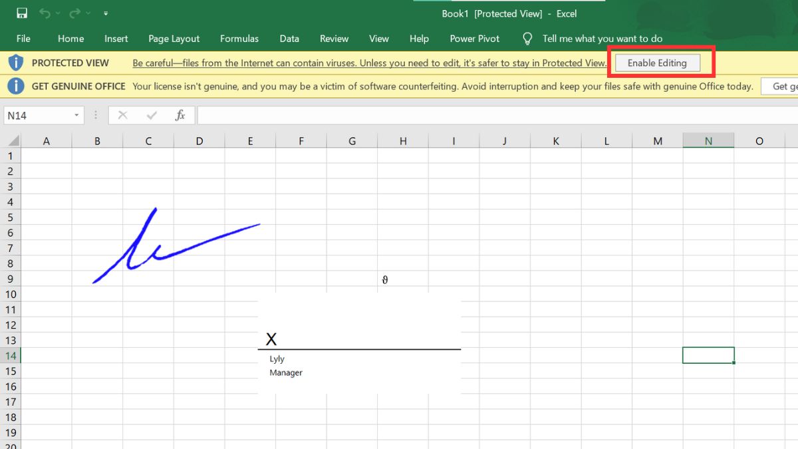Switch to the Home tab
Image resolution: width=798 pixels, height=449 pixels.
(70, 39)
